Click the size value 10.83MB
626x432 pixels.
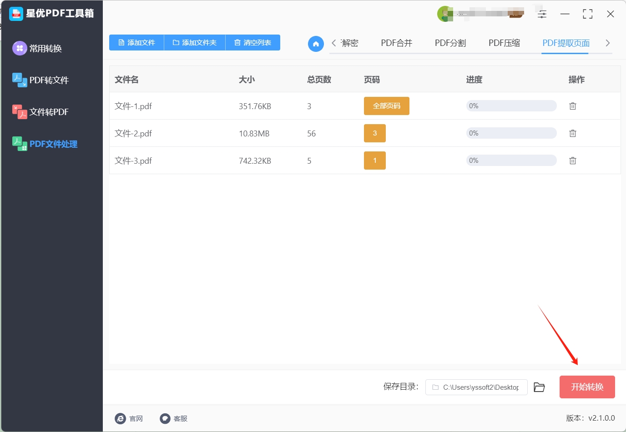(254, 134)
